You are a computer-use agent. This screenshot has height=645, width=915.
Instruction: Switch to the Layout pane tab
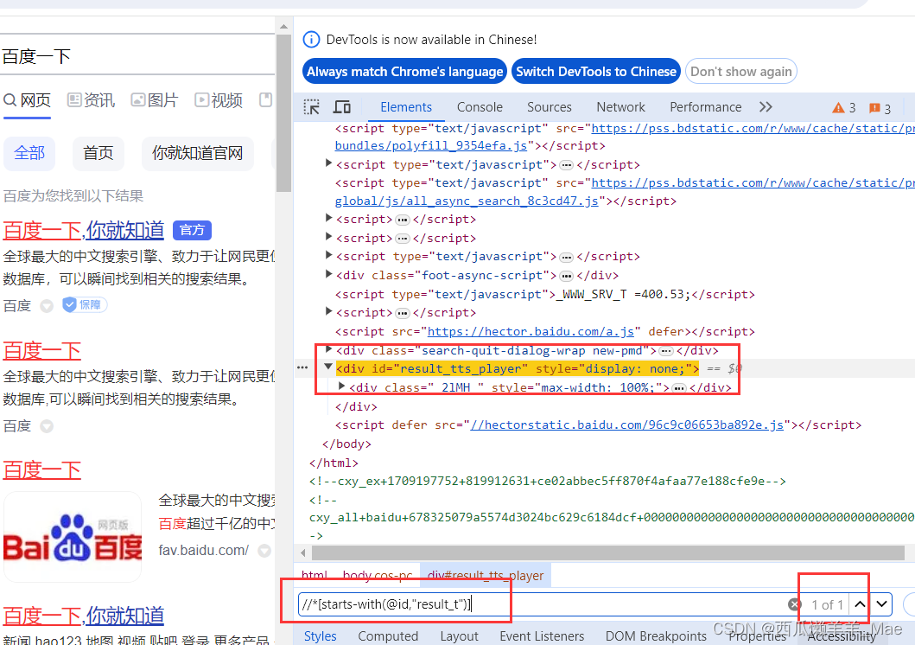[x=460, y=636]
